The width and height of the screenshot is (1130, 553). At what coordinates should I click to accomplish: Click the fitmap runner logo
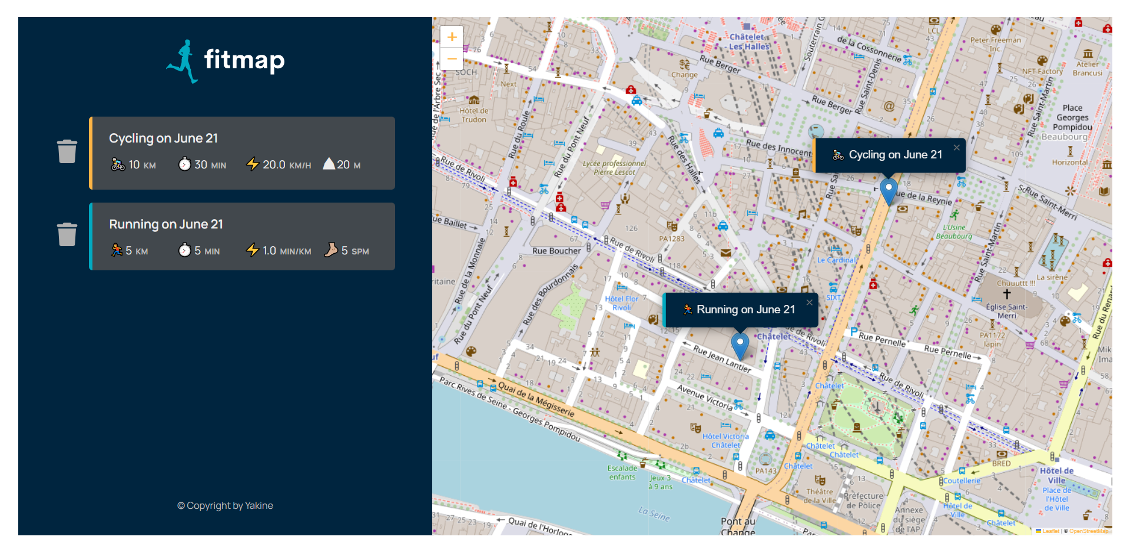point(183,61)
